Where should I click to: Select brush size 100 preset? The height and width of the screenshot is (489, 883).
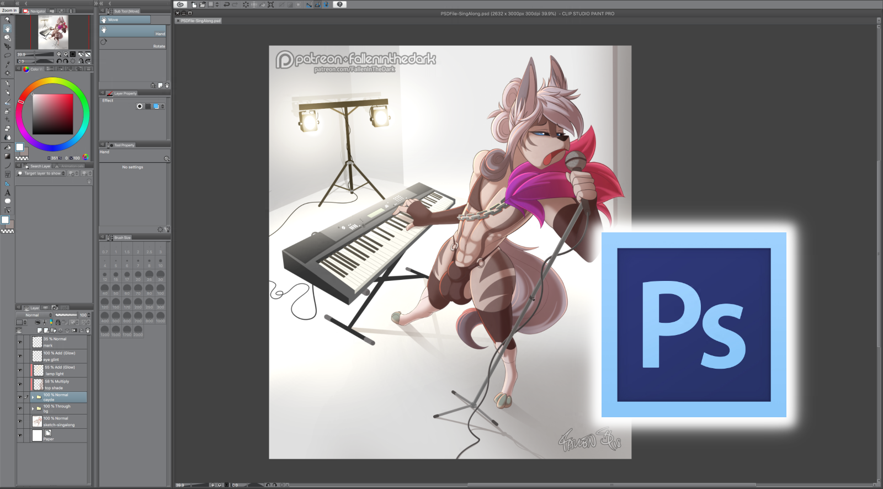point(161,289)
